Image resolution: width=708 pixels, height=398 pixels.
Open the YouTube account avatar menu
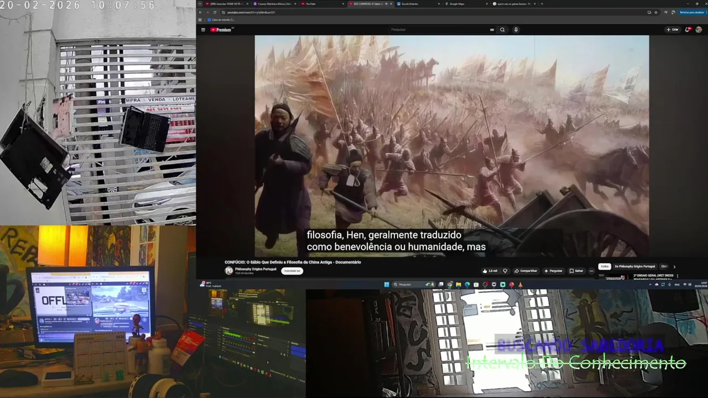coord(699,30)
